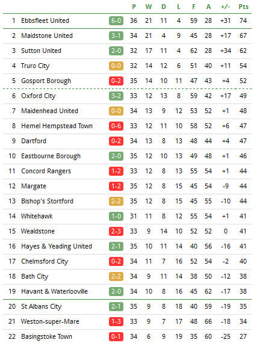Click the +/- goal difference header
The image size is (254, 343).
point(225,7)
